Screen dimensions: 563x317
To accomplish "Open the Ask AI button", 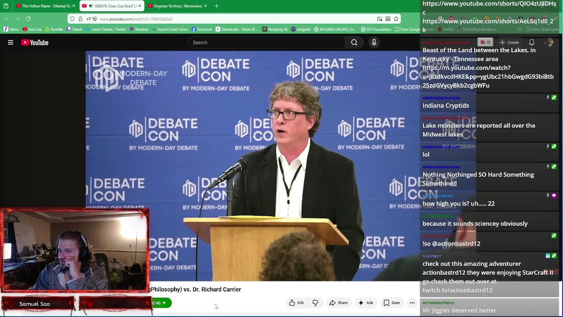I will [366, 303].
